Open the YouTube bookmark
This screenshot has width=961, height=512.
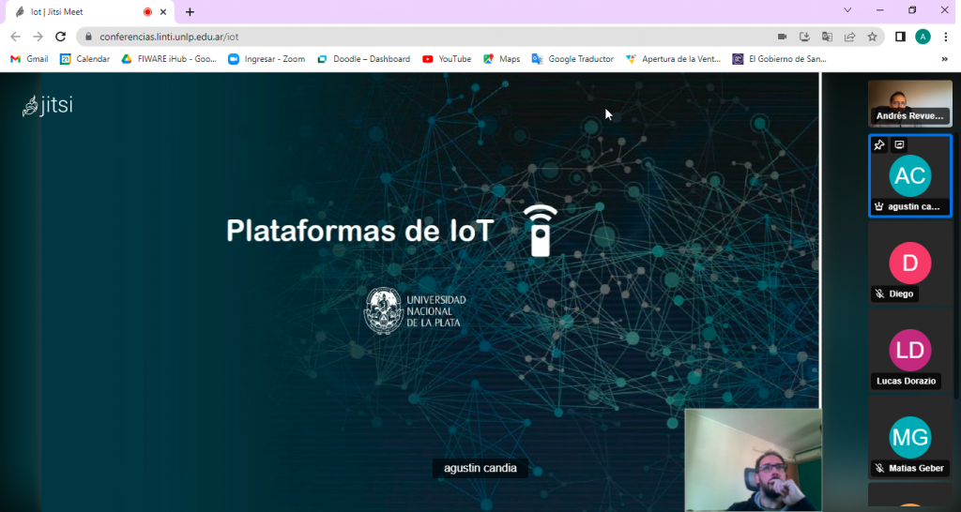tap(447, 59)
